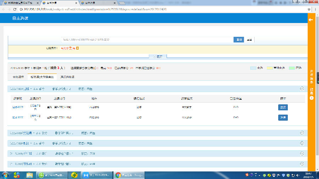This screenshot has height=179, width=319.
Task: Switch to the 主修课程 tab
Action: click(18, 76)
